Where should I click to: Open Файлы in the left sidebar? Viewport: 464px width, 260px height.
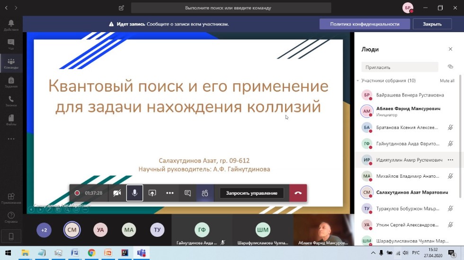click(x=11, y=120)
